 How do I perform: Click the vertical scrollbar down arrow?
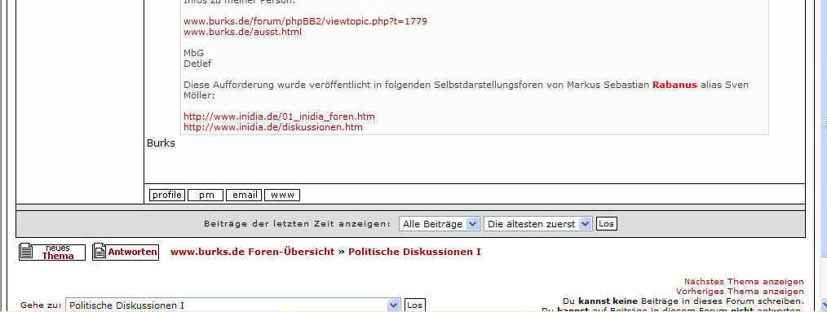[824, 304]
